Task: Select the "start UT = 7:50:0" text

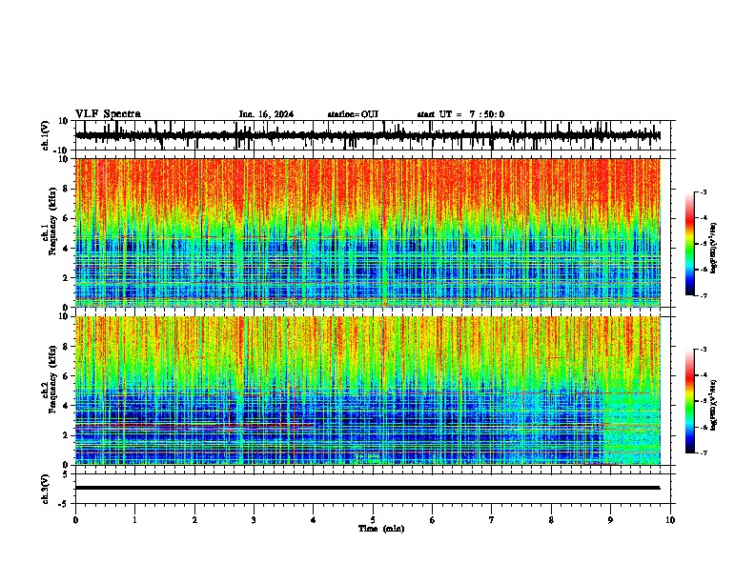Action: 460,114
